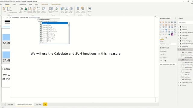Open the Home ribbon tab
This screenshot has height=108, width=193.
[7, 4]
